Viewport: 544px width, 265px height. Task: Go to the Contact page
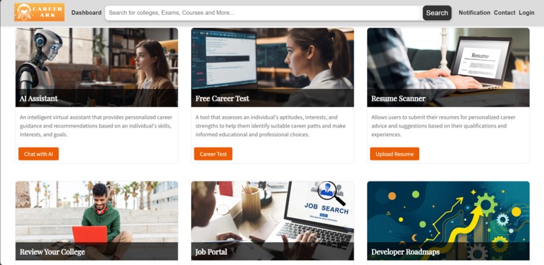504,13
